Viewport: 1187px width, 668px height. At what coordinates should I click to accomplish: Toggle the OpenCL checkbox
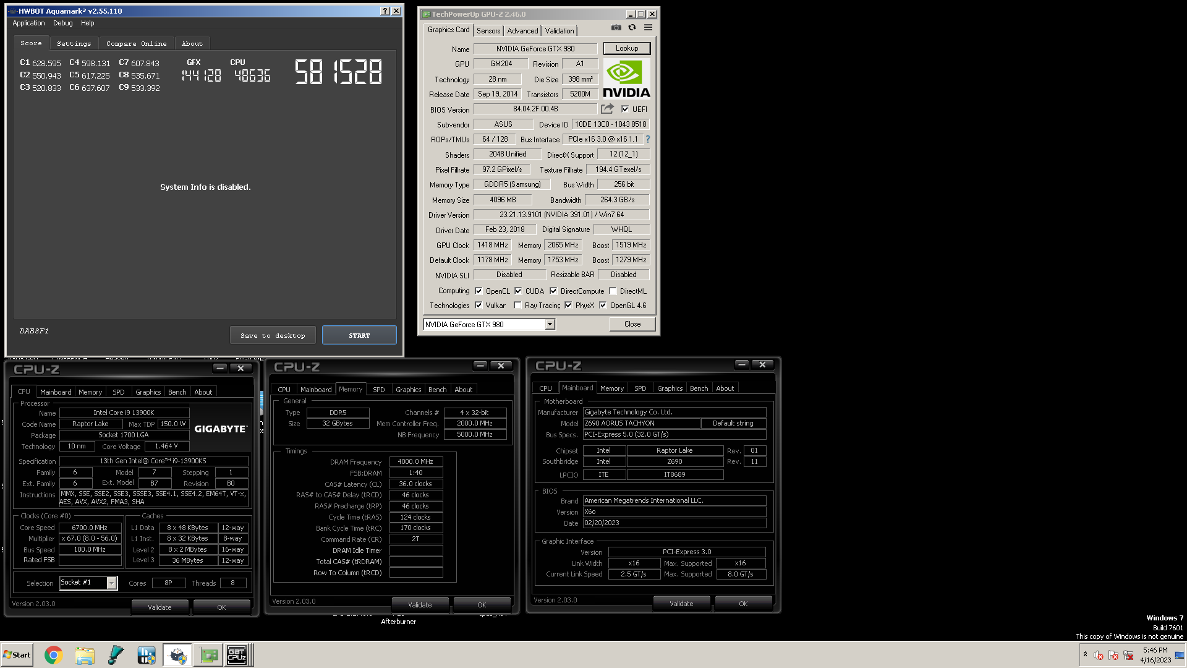click(x=479, y=291)
